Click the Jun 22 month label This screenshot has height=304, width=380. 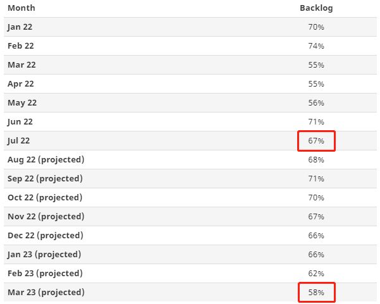[x=20, y=122]
